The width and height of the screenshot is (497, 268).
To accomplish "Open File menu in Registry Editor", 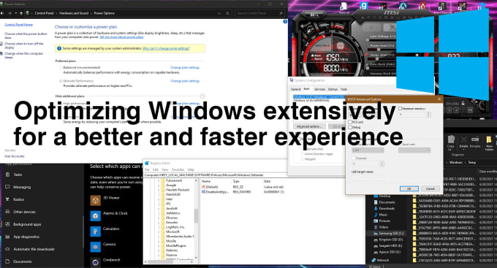I will [x=147, y=170].
